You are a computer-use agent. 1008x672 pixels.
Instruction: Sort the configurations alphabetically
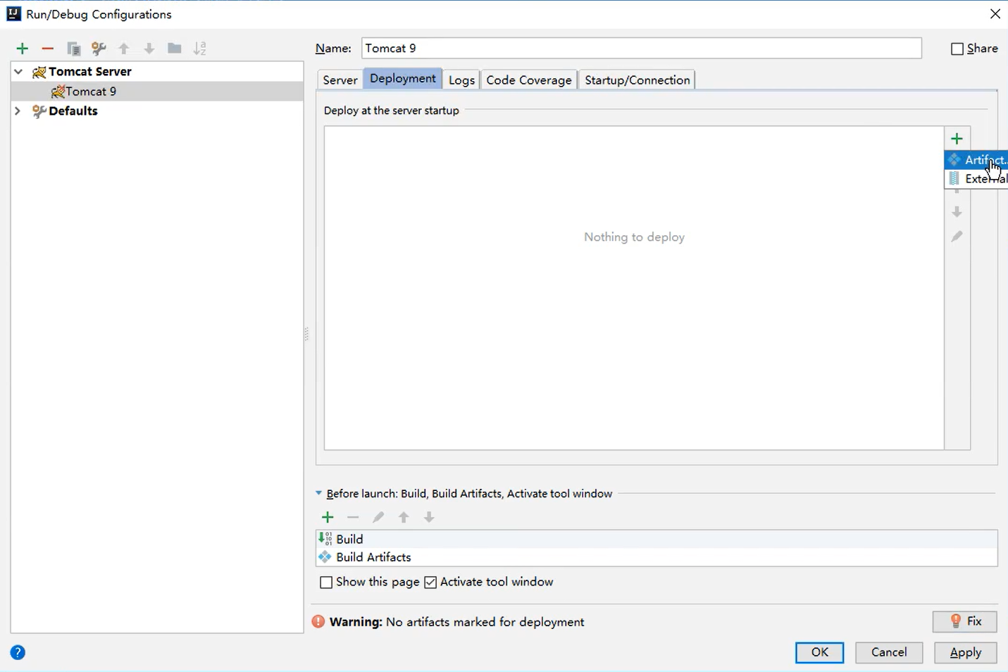[200, 49]
